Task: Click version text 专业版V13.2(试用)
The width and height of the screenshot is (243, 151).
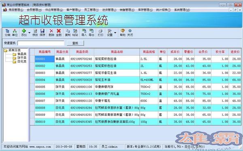Action: tap(147, 147)
